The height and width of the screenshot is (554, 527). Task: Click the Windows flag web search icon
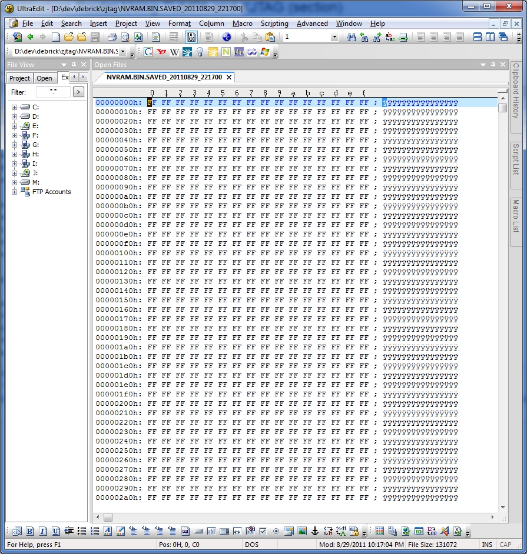265,52
